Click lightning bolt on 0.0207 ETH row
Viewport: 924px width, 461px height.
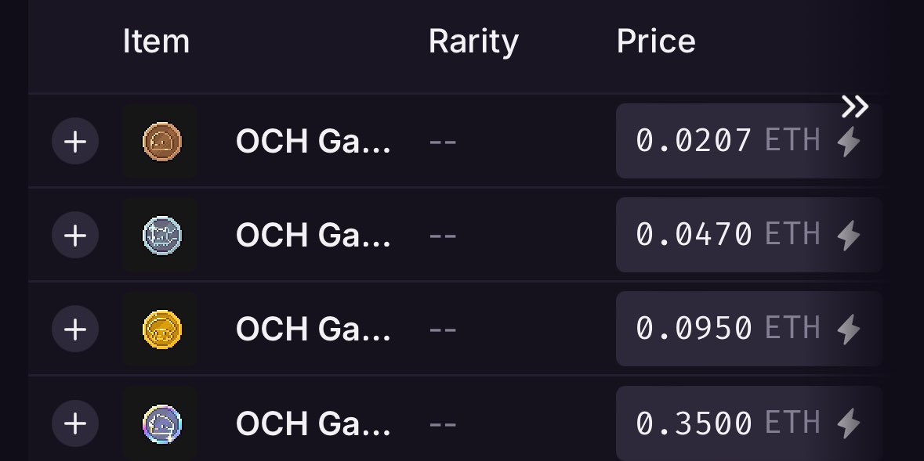click(x=849, y=142)
